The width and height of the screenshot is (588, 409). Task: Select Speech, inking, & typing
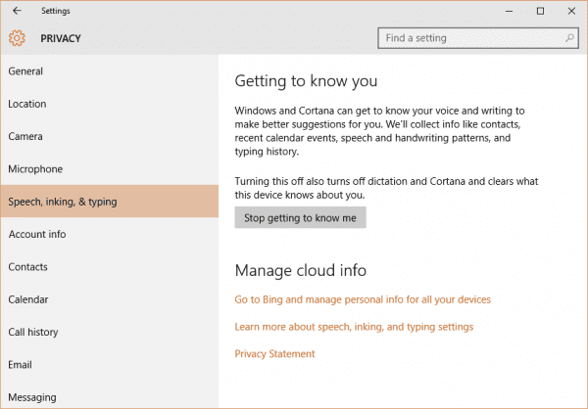110,202
